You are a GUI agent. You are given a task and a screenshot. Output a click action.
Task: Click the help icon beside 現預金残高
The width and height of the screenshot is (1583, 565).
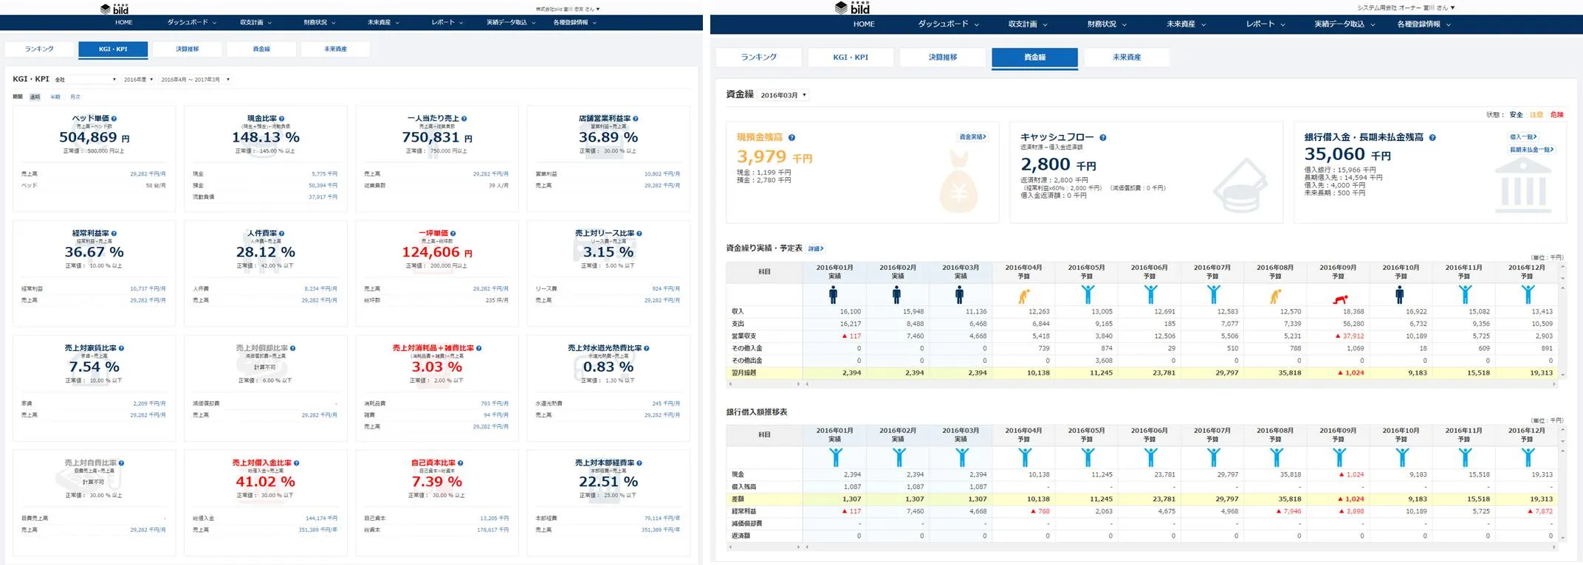(x=791, y=138)
